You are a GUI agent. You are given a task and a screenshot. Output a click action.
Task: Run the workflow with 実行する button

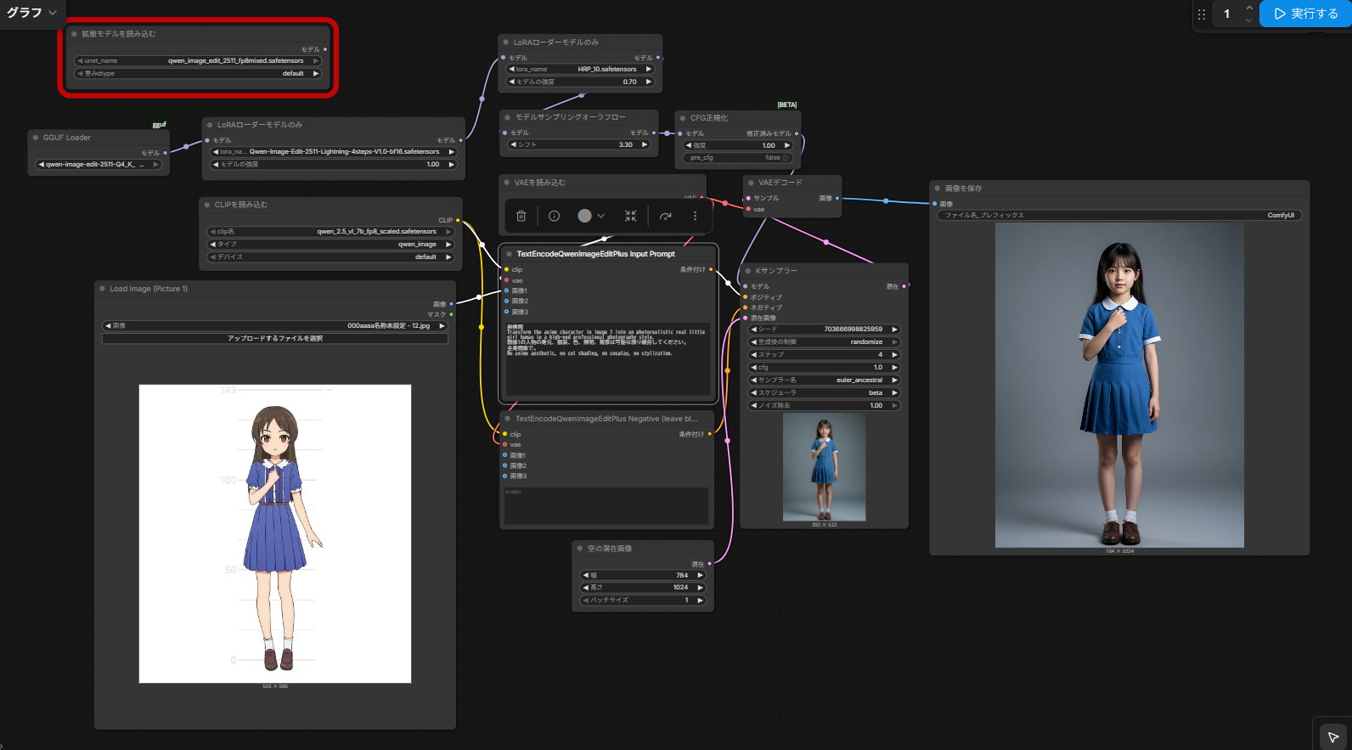[1306, 14]
